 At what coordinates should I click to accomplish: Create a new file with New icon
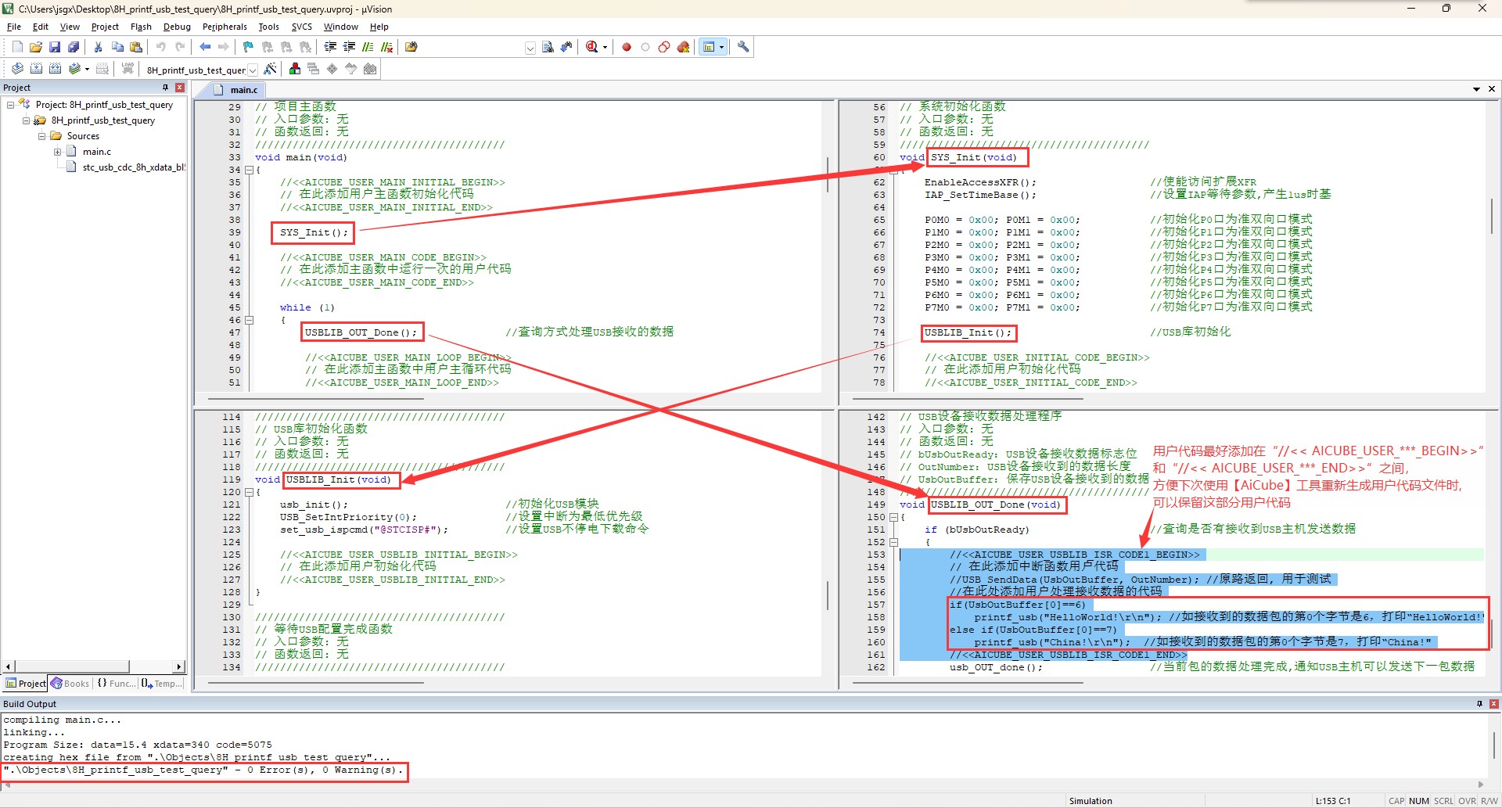coord(17,47)
